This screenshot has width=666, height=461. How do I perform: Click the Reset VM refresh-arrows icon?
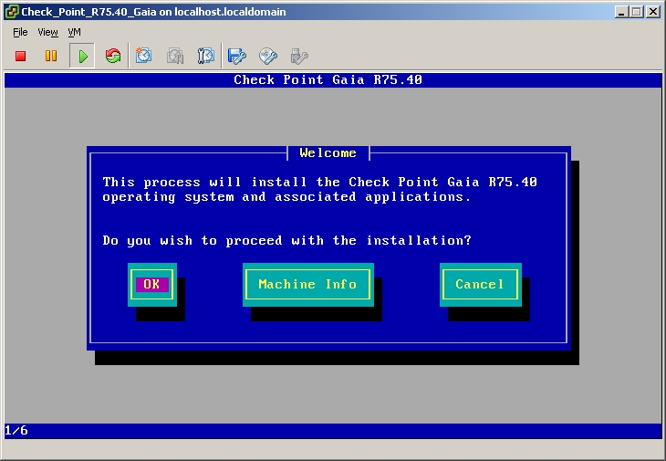click(x=113, y=56)
